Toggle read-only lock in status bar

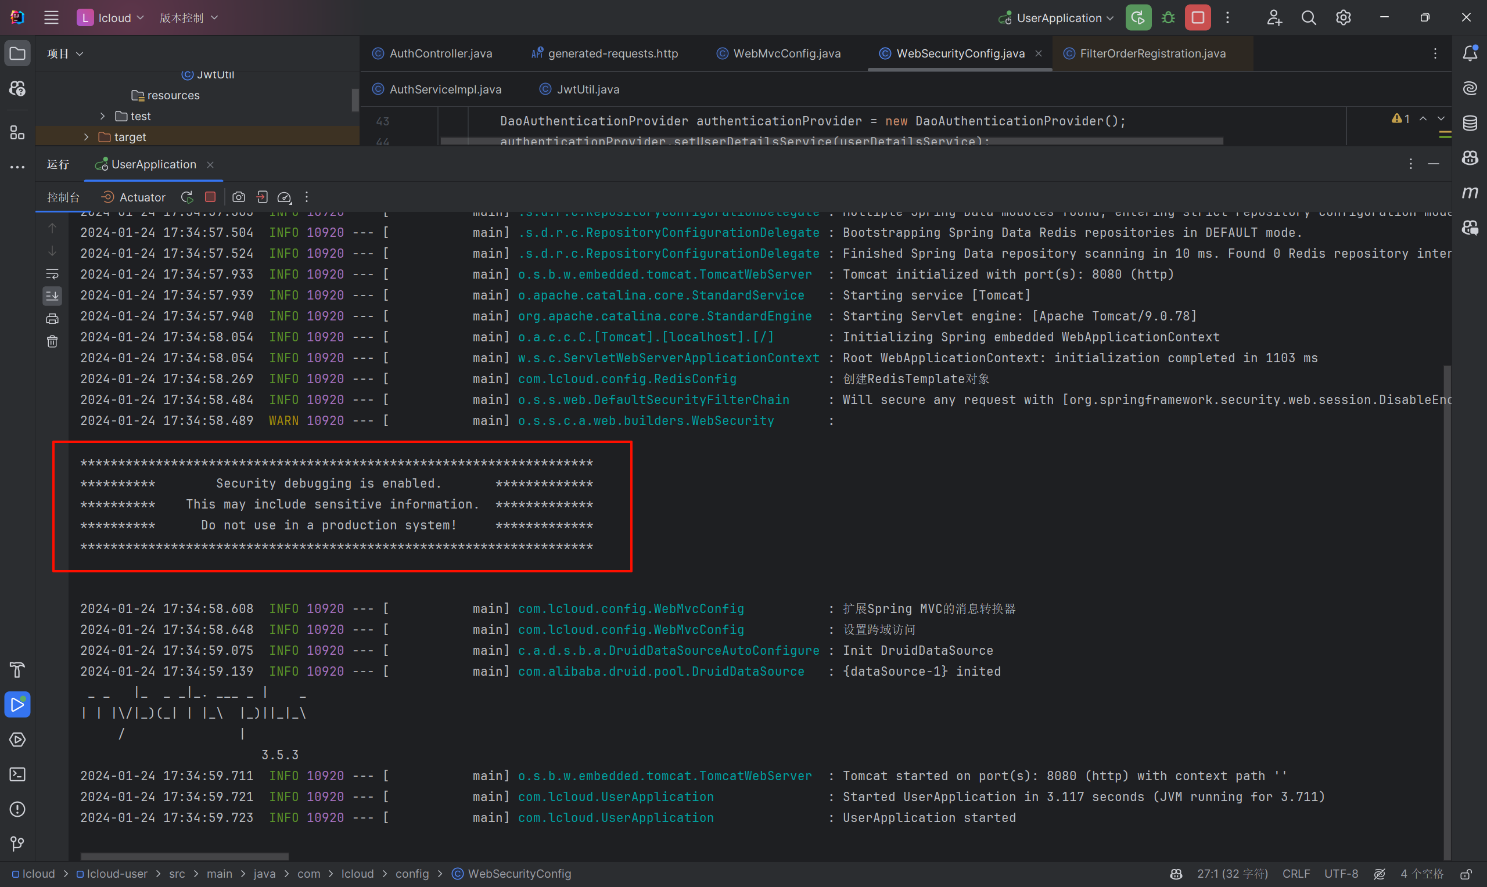pyautogui.click(x=1466, y=874)
